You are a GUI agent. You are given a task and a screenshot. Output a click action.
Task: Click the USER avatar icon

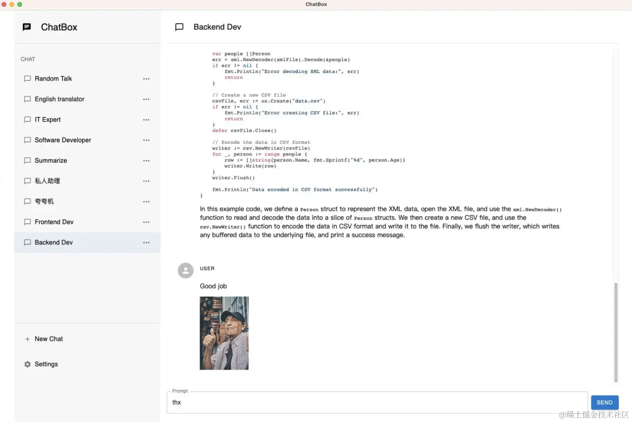(185, 271)
